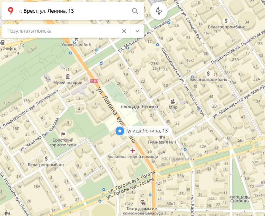
Task: Click the Р-83 road shield
Action: tap(94, 81)
